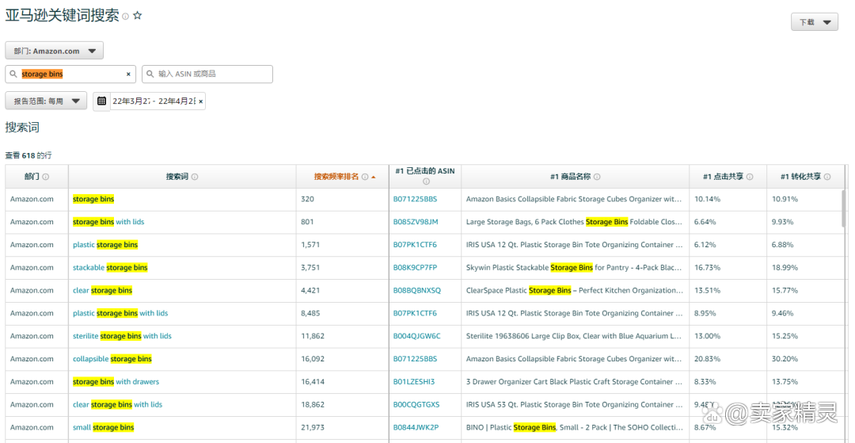Open ASIN link B08BQBNXSQ

pyautogui.click(x=417, y=291)
